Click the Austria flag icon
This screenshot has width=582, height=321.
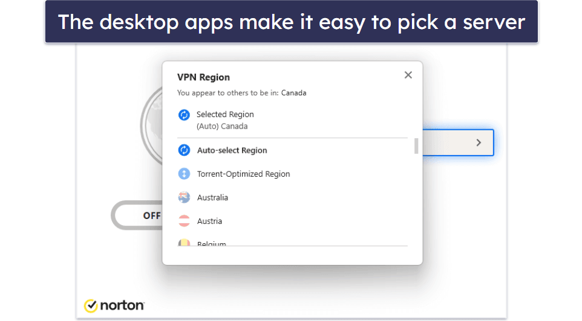point(184,221)
